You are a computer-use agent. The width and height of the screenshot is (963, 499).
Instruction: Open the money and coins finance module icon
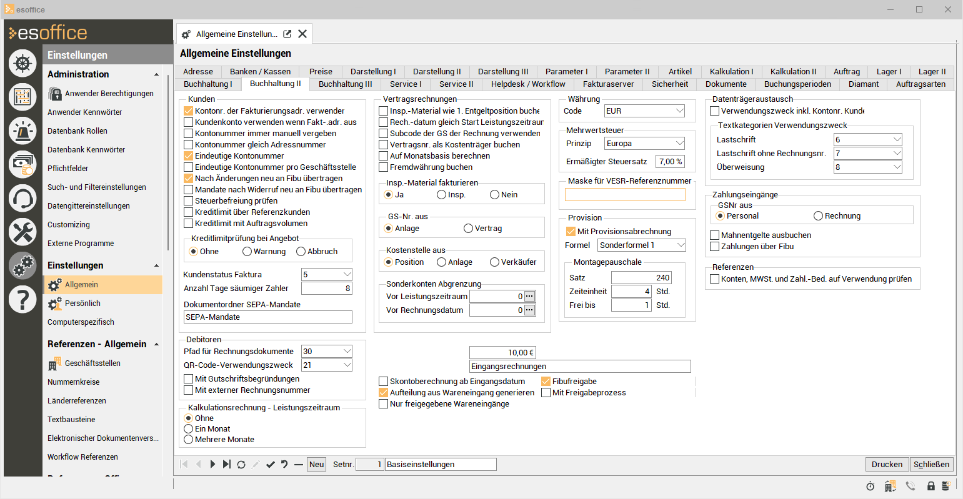(22, 164)
